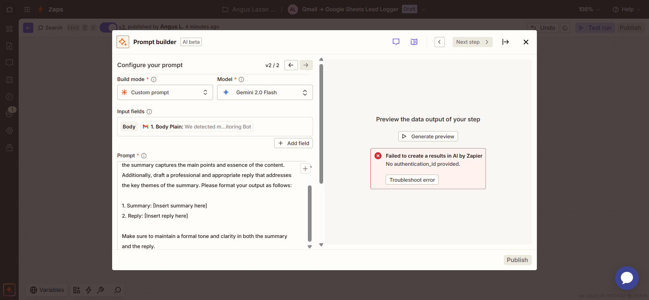Click the bottom toolbar search icon
Screen dimensions: 649x300
[x=118, y=290]
